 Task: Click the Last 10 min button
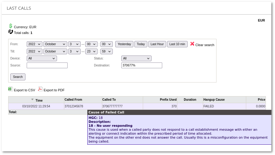(177, 44)
